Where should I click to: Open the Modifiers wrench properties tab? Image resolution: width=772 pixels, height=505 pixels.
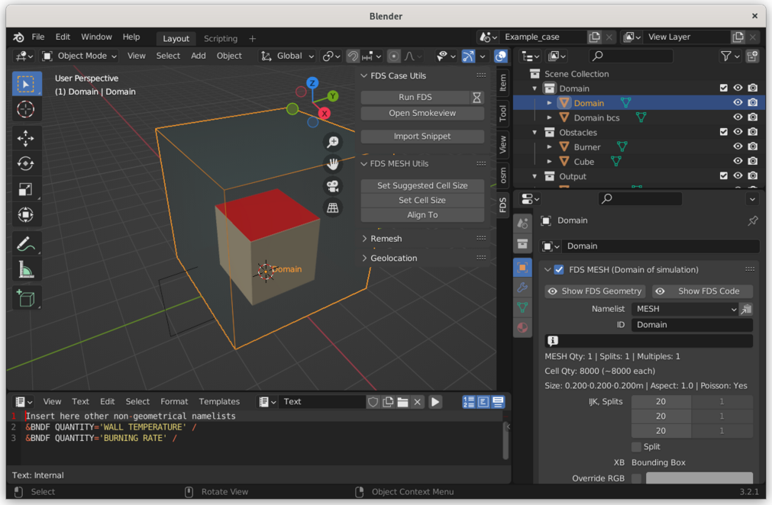pos(522,287)
